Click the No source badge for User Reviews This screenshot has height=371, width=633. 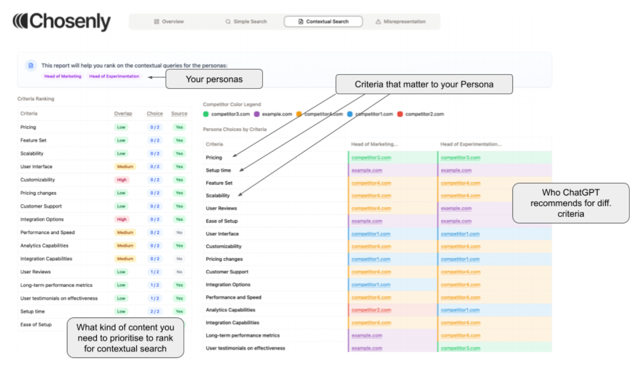(179, 272)
